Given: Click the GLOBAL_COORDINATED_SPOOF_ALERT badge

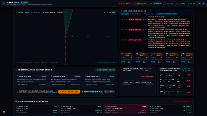Looking at the screenshot, I should point(183,101).
